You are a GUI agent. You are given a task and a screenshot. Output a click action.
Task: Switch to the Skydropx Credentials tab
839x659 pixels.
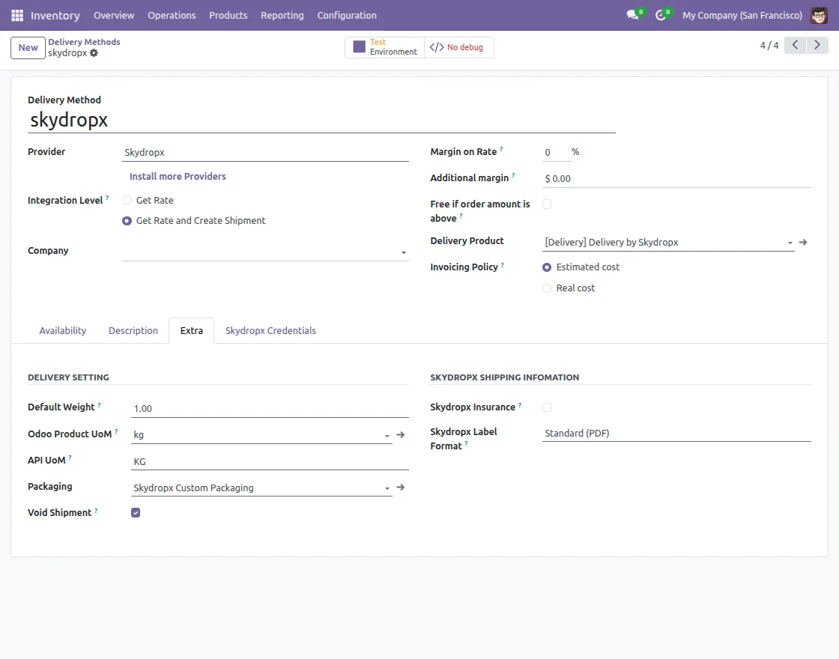270,330
